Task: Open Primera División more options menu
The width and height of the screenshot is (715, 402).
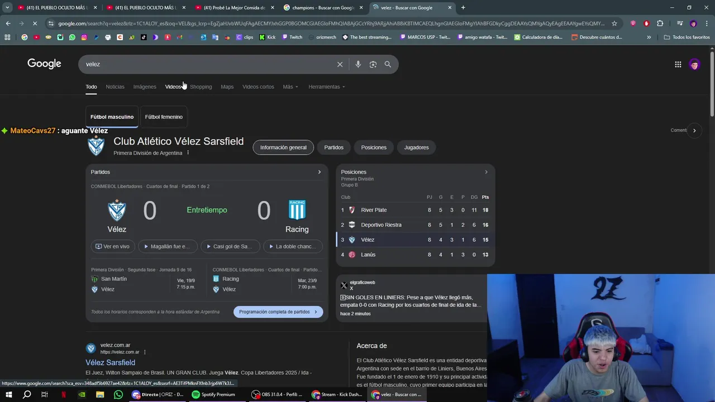Action: click(188, 153)
